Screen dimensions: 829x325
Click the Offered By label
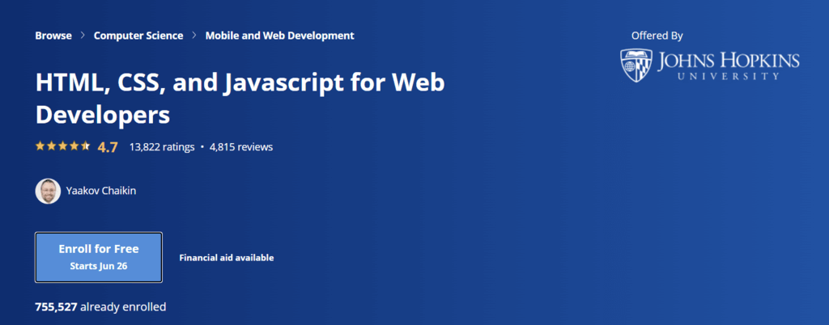click(657, 36)
